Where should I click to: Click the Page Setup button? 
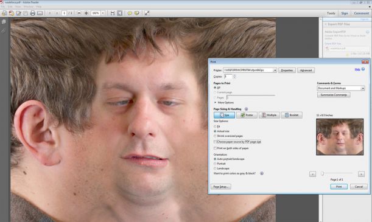[x=220, y=187]
